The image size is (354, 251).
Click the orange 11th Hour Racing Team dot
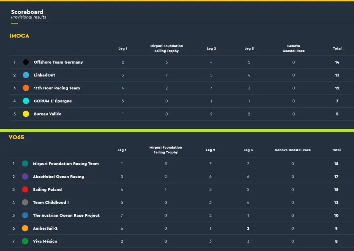coord(26,88)
